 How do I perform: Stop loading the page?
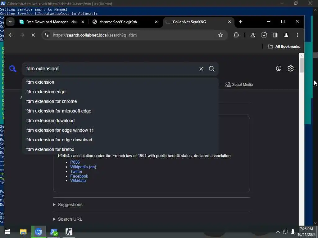point(33,35)
